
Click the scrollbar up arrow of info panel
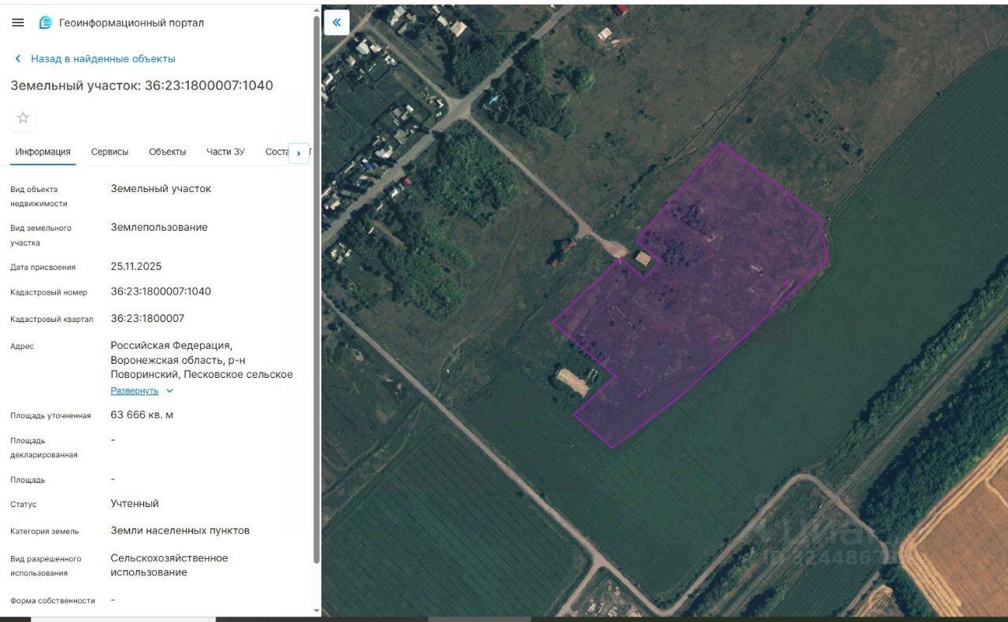click(317, 9)
